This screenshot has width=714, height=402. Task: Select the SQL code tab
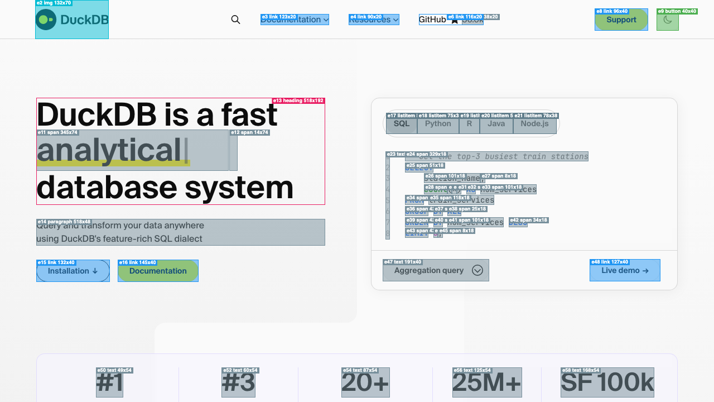(402, 124)
